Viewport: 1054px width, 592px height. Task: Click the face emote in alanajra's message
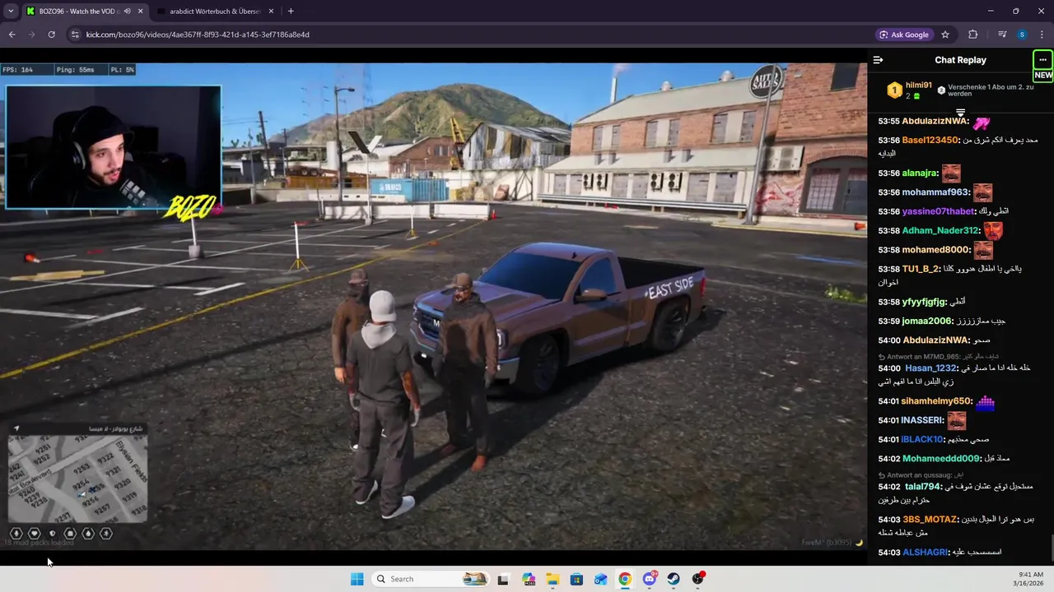tap(951, 173)
